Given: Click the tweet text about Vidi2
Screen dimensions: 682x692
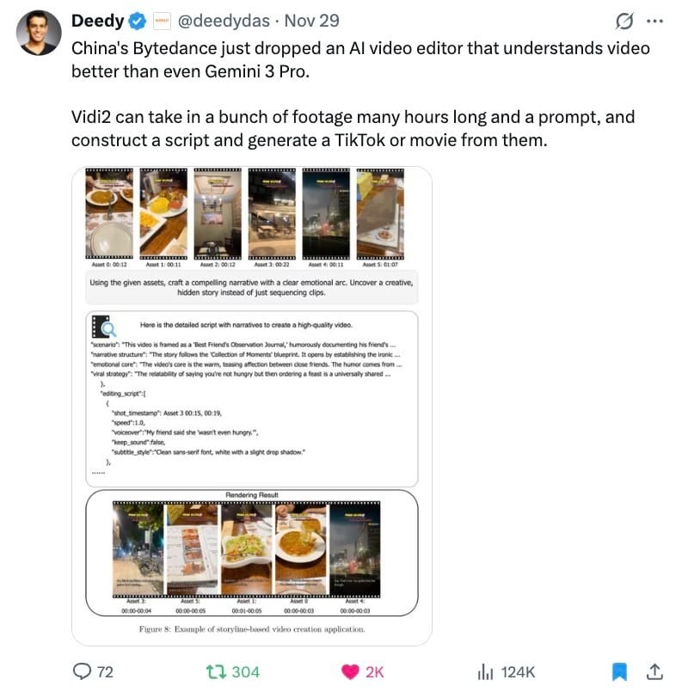Looking at the screenshot, I should [353, 128].
